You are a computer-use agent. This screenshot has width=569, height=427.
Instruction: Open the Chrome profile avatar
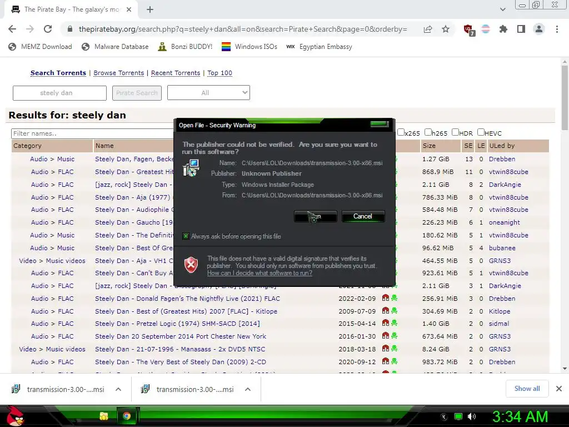click(539, 29)
